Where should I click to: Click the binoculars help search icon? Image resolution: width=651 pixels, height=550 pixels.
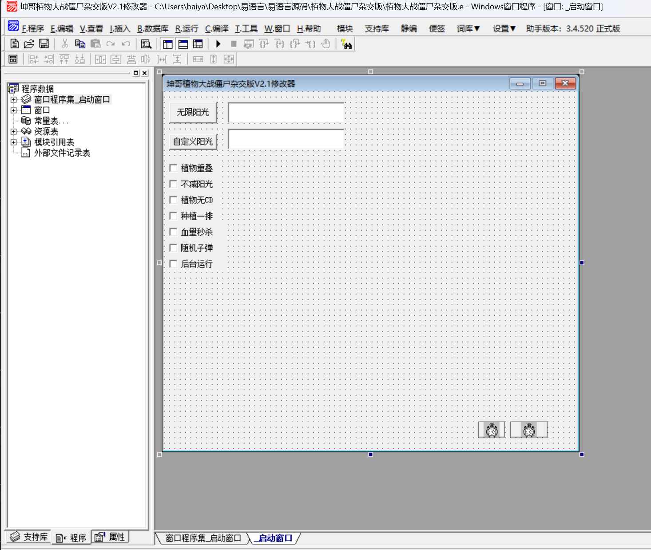click(x=346, y=43)
